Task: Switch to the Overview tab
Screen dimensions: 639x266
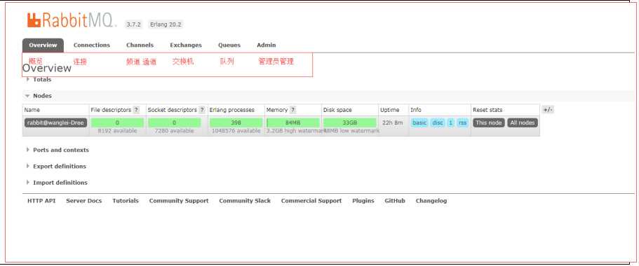Action: tap(43, 45)
